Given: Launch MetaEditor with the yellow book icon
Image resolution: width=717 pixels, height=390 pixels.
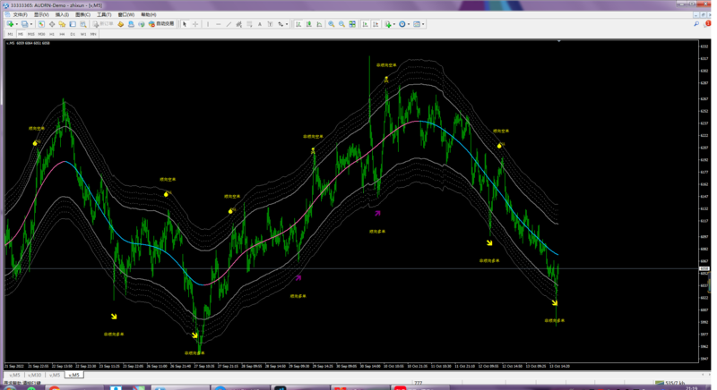Looking at the screenshot, I should (121, 24).
